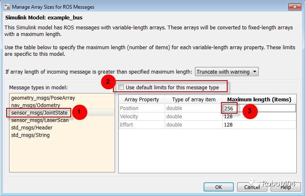
Task: Click the Position array property cell
Action: point(142,108)
